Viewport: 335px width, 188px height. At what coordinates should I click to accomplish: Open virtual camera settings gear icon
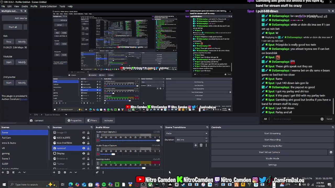coord(331,152)
